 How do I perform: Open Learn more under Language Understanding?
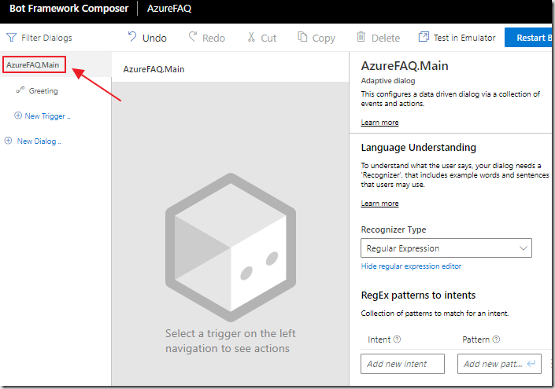379,204
